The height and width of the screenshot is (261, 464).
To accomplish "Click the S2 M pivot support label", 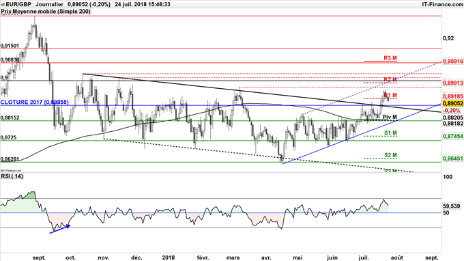I will pyautogui.click(x=390, y=155).
